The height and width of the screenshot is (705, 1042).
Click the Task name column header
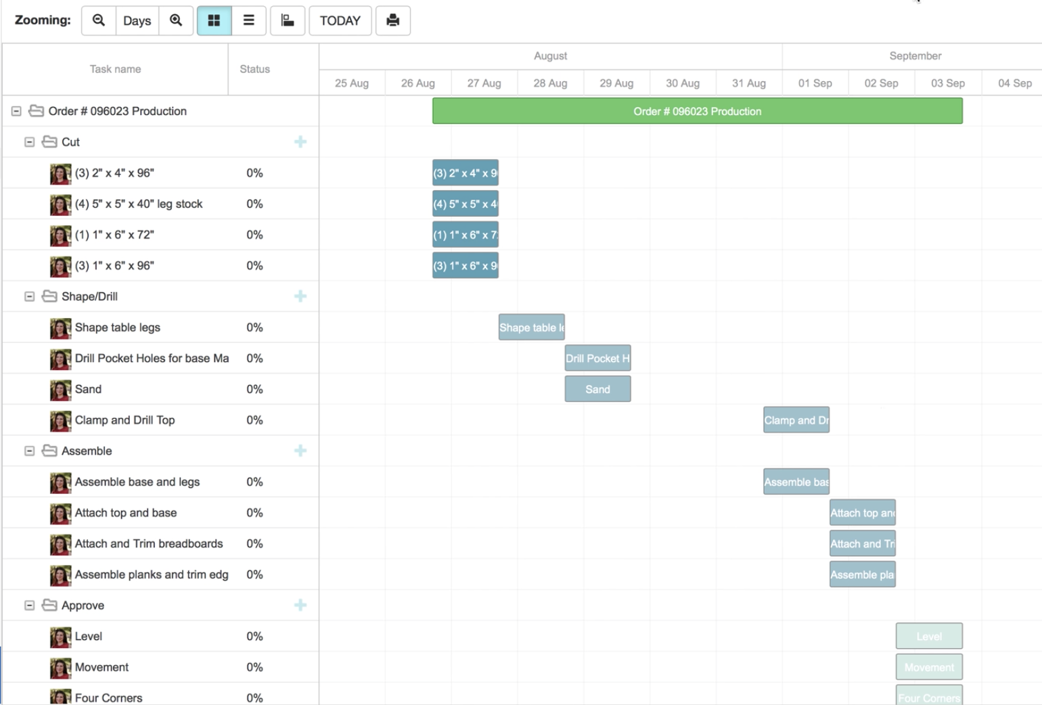pos(114,68)
